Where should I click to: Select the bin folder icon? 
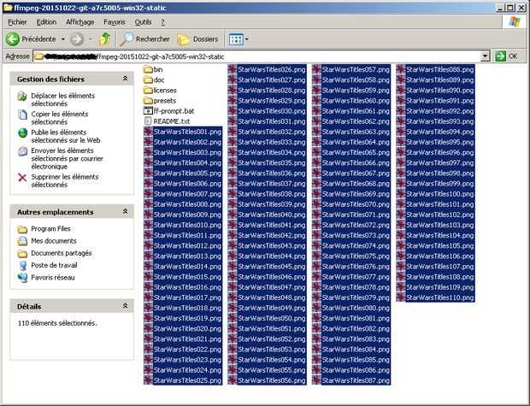point(148,69)
